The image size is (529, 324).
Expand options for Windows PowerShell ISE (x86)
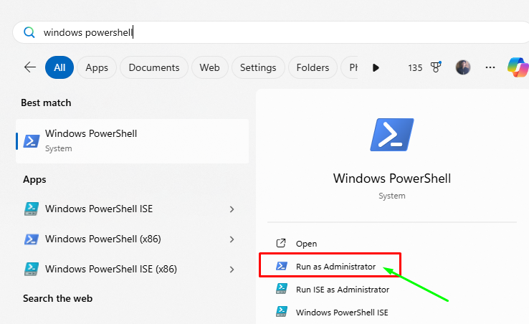232,270
